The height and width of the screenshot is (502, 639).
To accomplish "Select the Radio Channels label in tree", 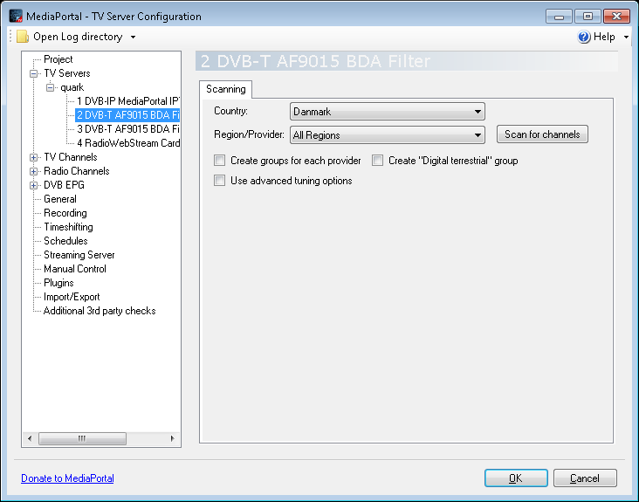I will 77,171.
